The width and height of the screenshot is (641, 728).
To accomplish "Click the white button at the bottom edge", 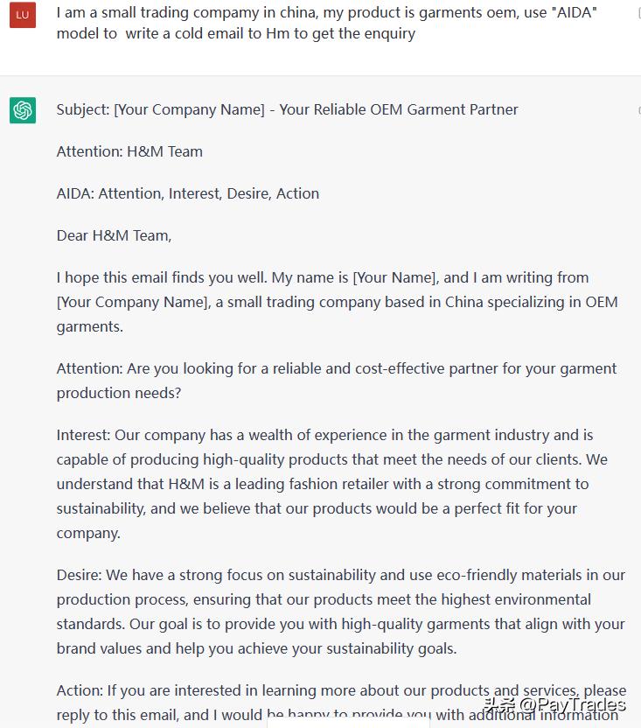I will [348, 721].
